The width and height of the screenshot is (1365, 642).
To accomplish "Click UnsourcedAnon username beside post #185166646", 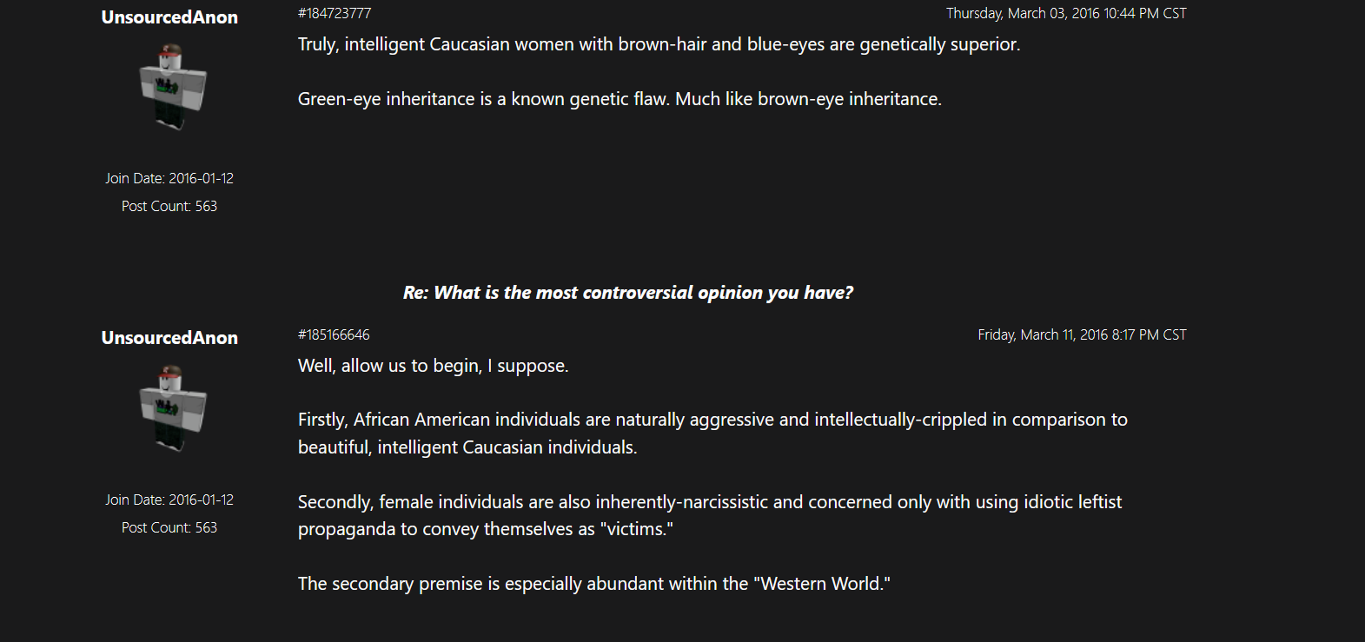I will pos(169,338).
